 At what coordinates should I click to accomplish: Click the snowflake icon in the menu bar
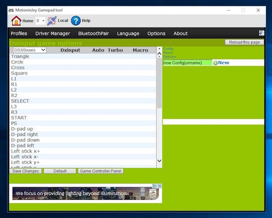click(x=261, y=33)
